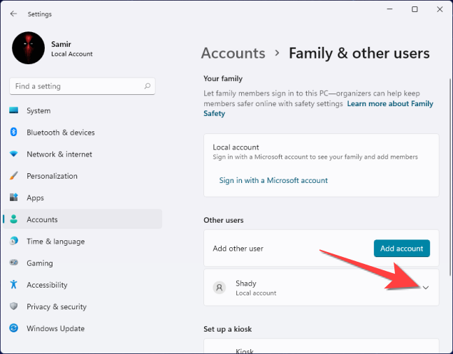Open Time & language settings
The height and width of the screenshot is (354, 453).
55,242
